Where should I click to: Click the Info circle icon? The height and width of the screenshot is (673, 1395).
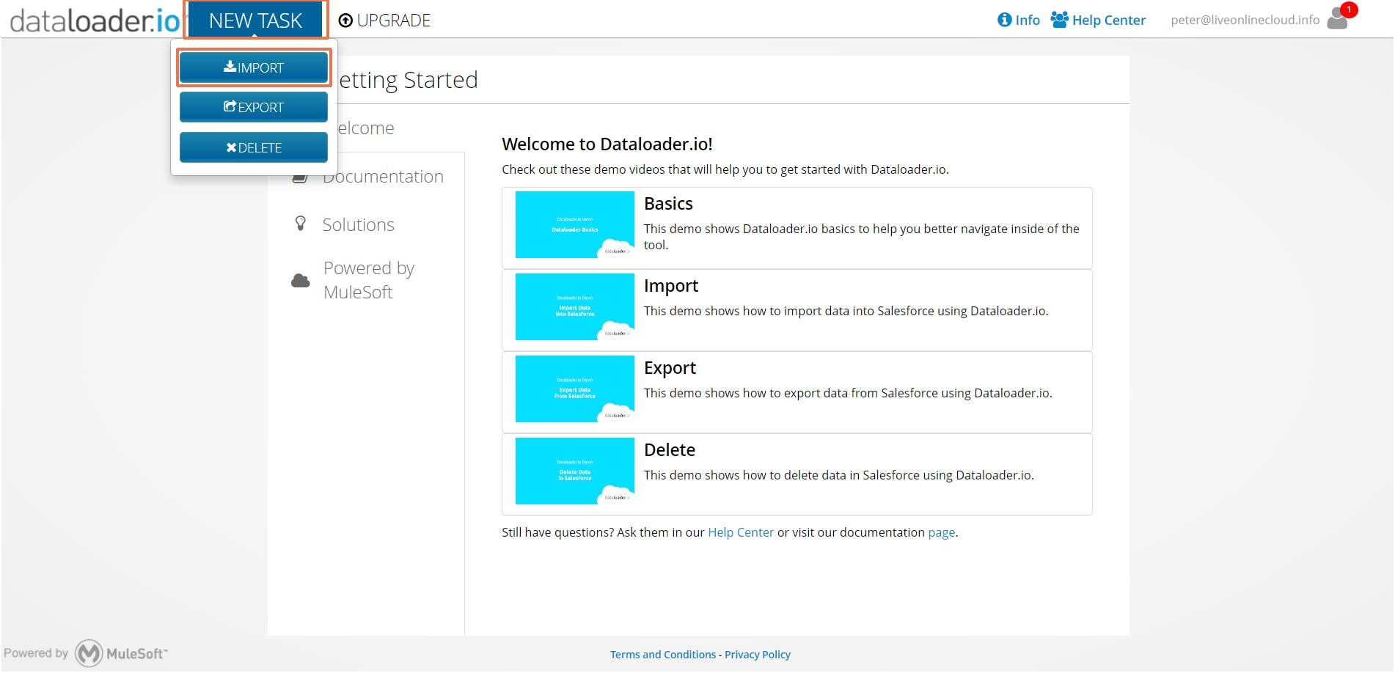pos(1004,20)
